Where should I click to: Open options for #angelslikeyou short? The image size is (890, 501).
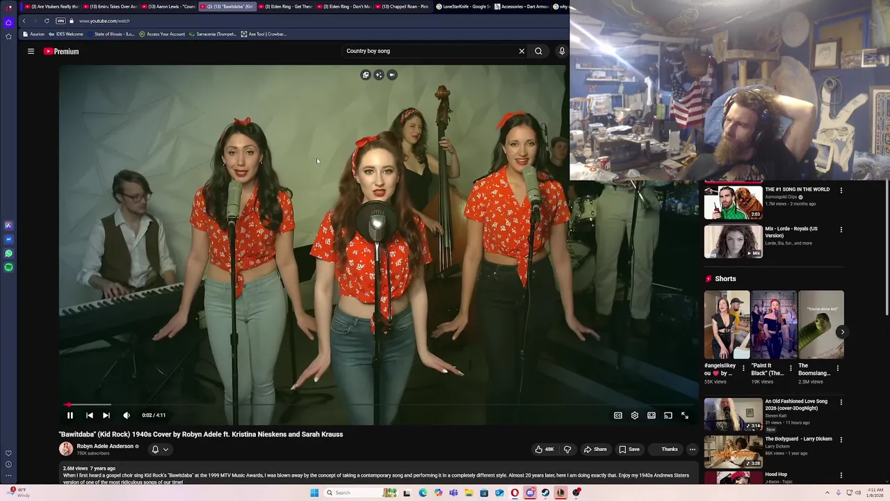coord(743,368)
